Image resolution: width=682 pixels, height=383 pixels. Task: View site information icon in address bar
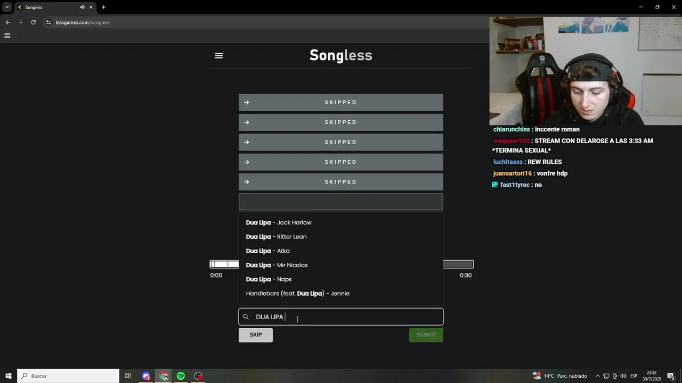click(48, 22)
